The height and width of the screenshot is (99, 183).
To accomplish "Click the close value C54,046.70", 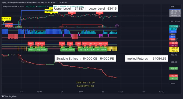I will (x=63, y=6).
